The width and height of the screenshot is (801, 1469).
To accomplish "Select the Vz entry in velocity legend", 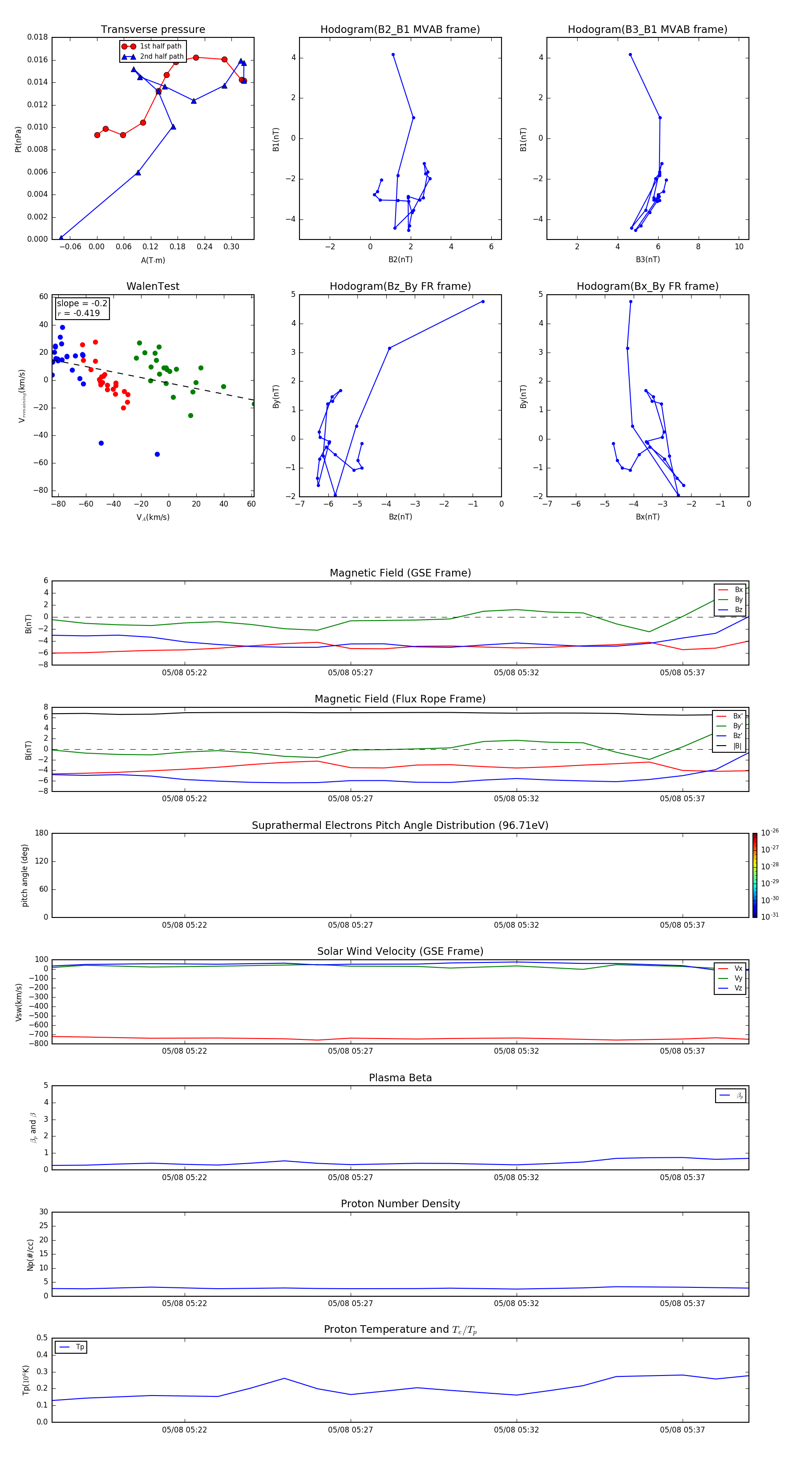I will (x=730, y=988).
